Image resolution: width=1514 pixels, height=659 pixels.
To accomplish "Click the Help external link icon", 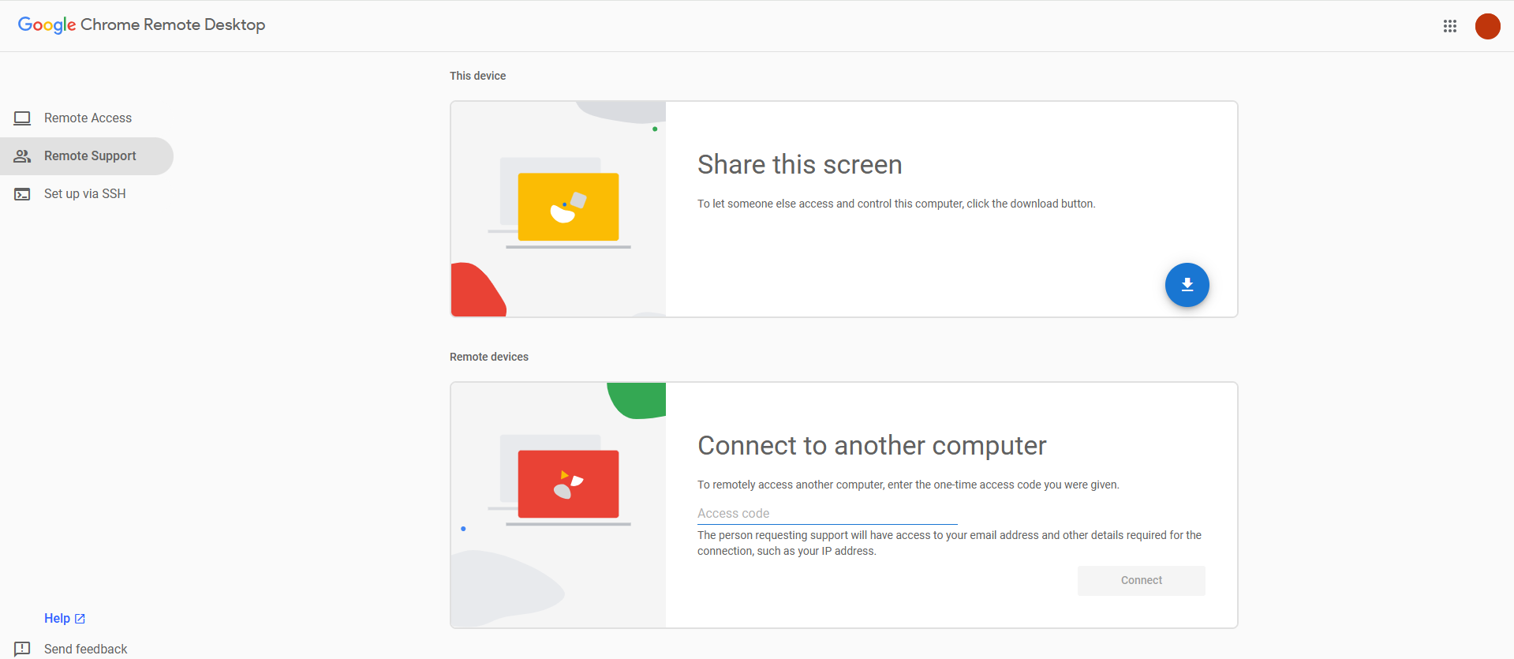I will point(80,619).
